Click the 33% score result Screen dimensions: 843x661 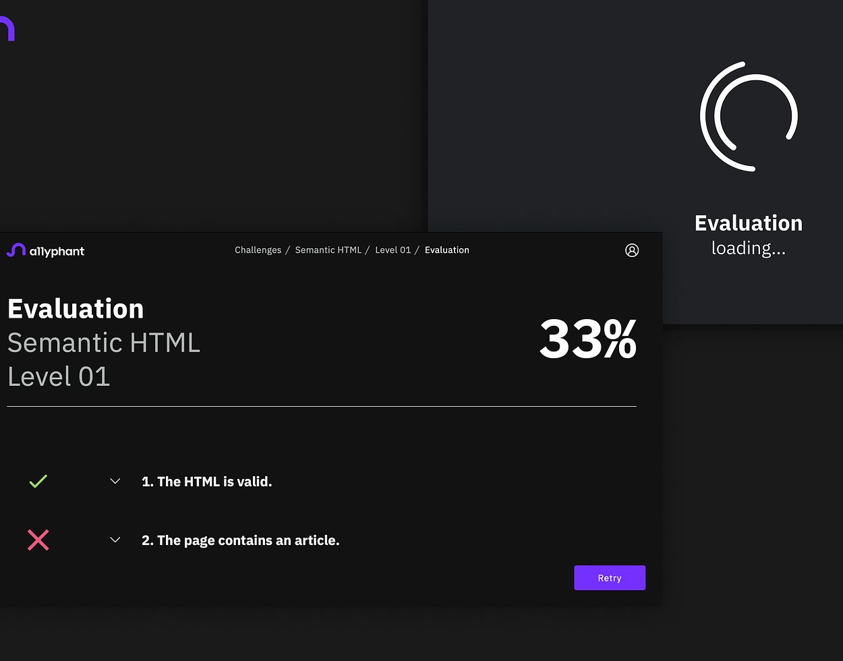tap(587, 339)
